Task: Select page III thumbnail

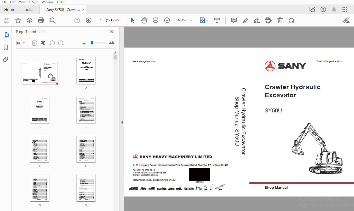Action: tap(86, 149)
